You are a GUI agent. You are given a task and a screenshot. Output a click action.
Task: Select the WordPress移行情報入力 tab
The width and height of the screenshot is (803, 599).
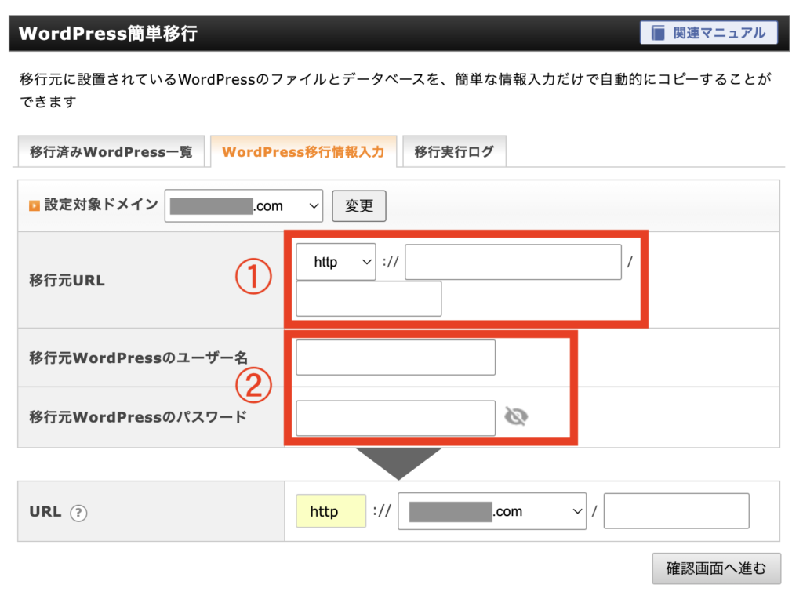click(x=303, y=151)
